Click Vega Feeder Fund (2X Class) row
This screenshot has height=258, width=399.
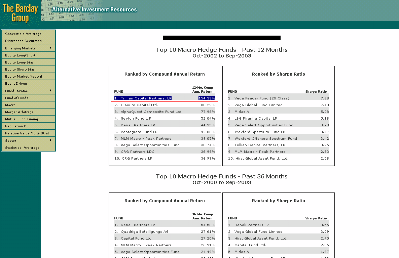pos(278,98)
